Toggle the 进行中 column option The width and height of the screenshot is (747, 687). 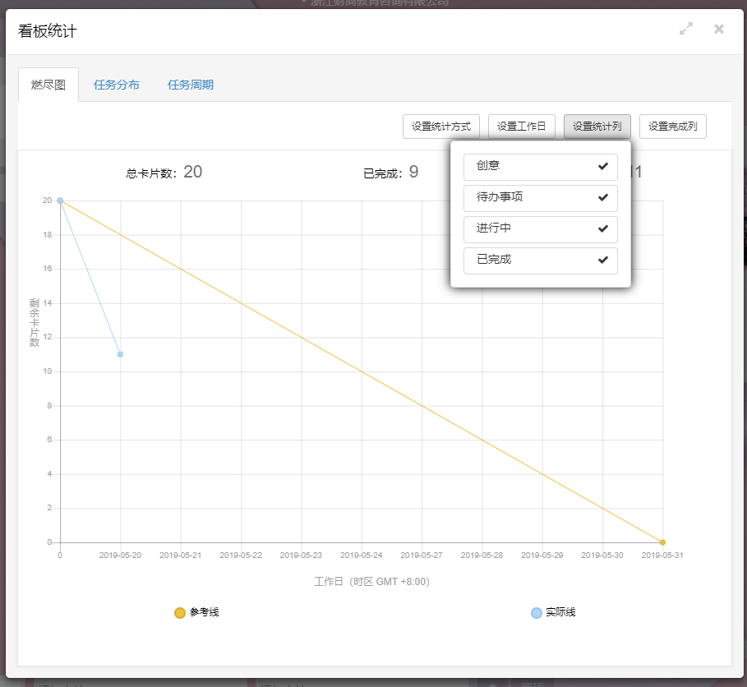pyautogui.click(x=541, y=229)
